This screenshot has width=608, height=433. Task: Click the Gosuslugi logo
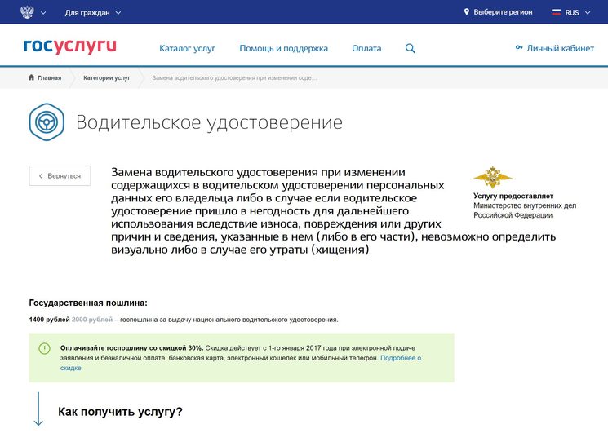[x=69, y=47]
